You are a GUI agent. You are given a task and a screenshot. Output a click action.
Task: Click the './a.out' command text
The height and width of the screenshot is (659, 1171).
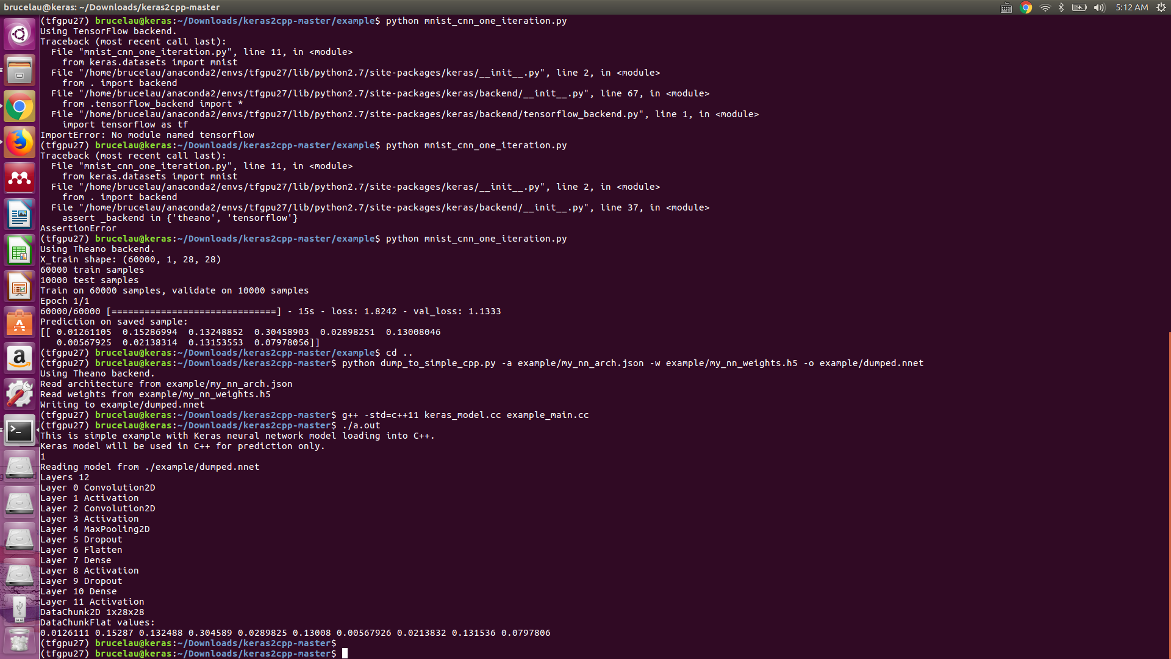[x=361, y=425]
